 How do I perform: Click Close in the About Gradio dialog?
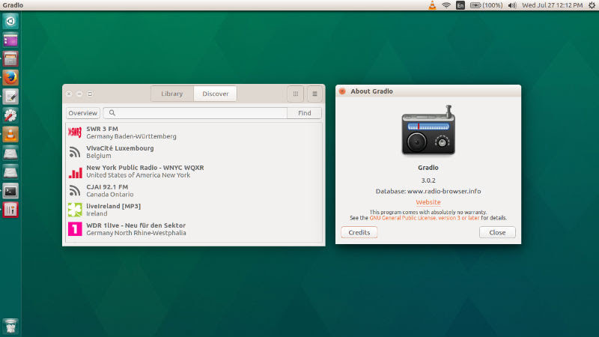pos(497,232)
